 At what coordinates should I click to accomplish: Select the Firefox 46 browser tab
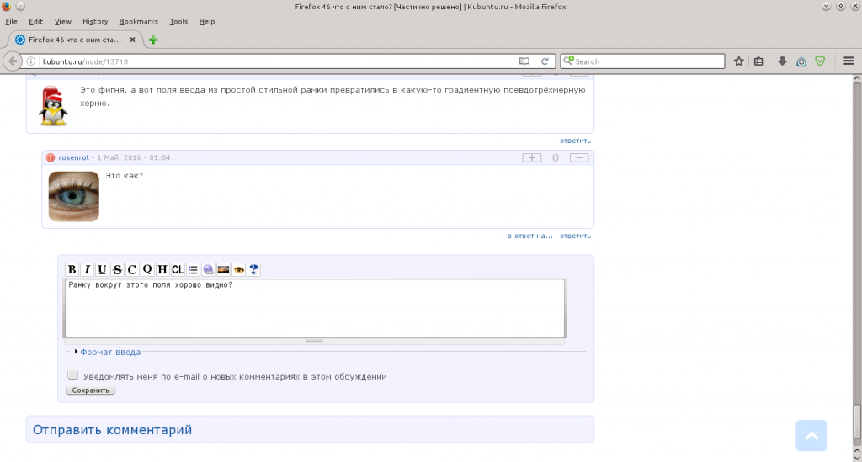[75, 40]
